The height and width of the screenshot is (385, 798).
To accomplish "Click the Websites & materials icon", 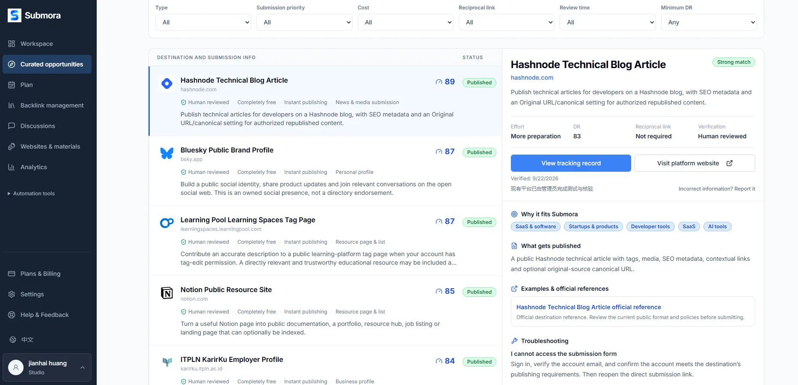I will [12, 146].
